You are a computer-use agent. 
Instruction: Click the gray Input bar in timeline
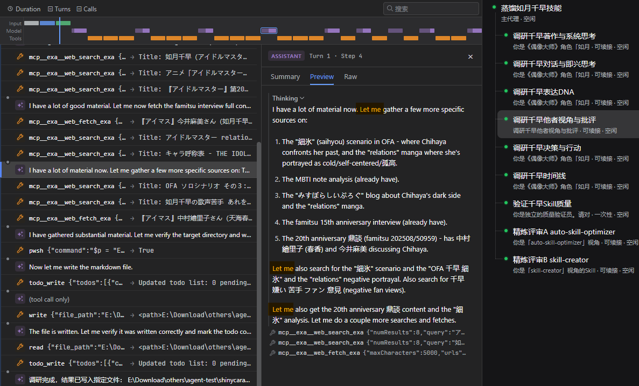point(31,23)
